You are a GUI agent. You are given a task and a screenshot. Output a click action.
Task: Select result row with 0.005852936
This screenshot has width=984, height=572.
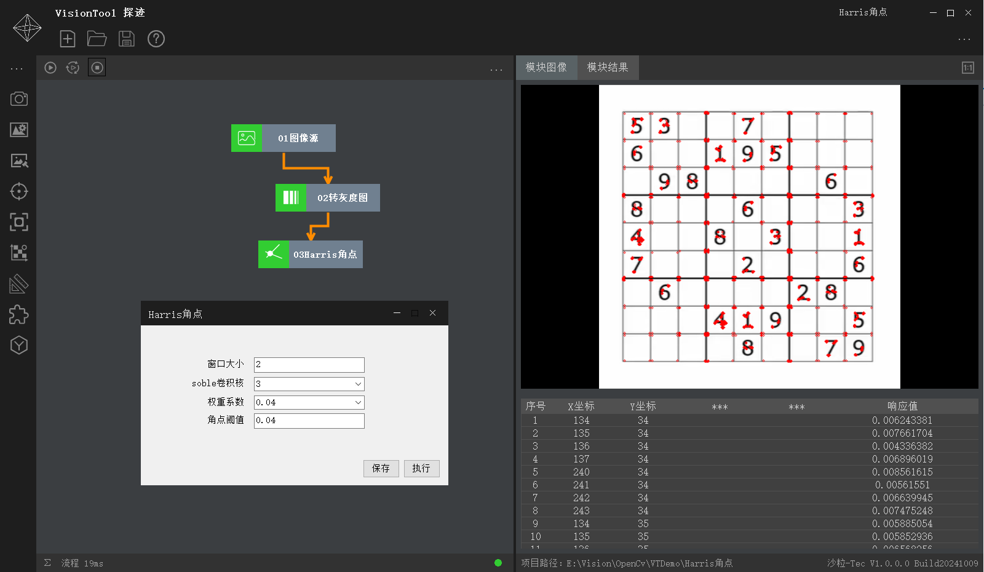(750, 536)
